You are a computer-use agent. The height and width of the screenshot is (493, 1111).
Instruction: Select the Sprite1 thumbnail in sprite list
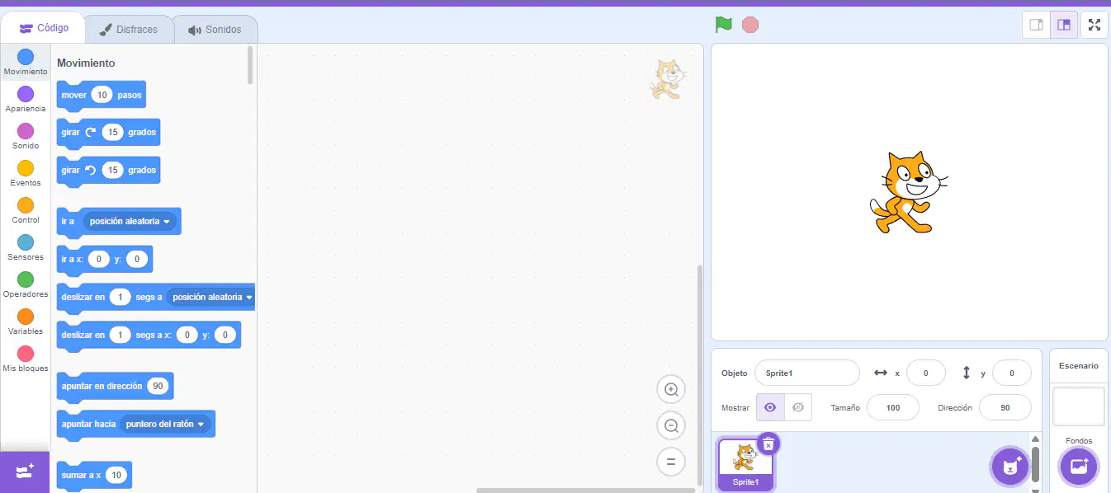(x=745, y=464)
